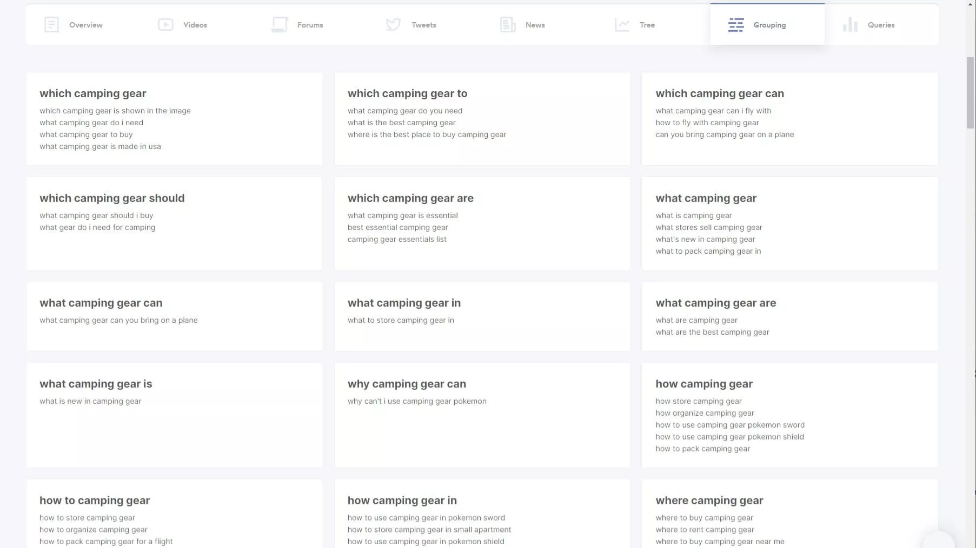Click 'where to rent camping gear'
The width and height of the screenshot is (976, 548).
click(705, 530)
